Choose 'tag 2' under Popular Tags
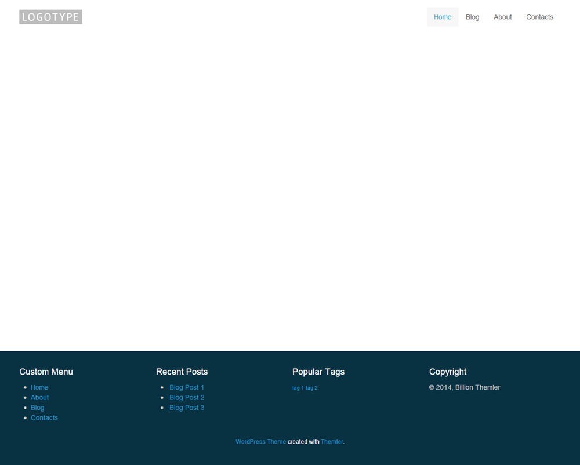The width and height of the screenshot is (580, 465). 311,388
